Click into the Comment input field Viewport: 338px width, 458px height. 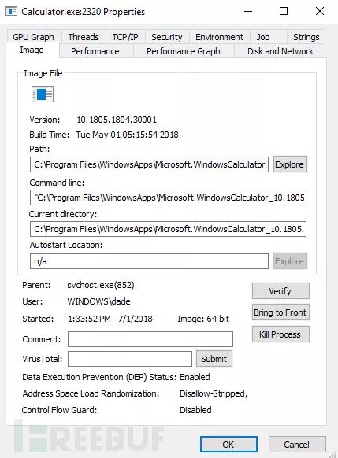click(150, 339)
